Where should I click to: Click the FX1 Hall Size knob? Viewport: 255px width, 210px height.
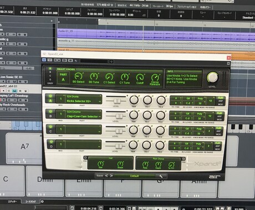(x=101, y=164)
